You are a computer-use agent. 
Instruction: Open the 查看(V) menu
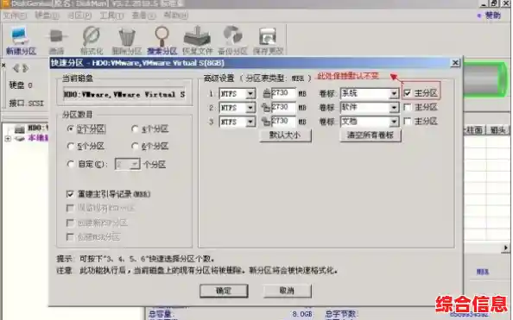[x=143, y=16]
